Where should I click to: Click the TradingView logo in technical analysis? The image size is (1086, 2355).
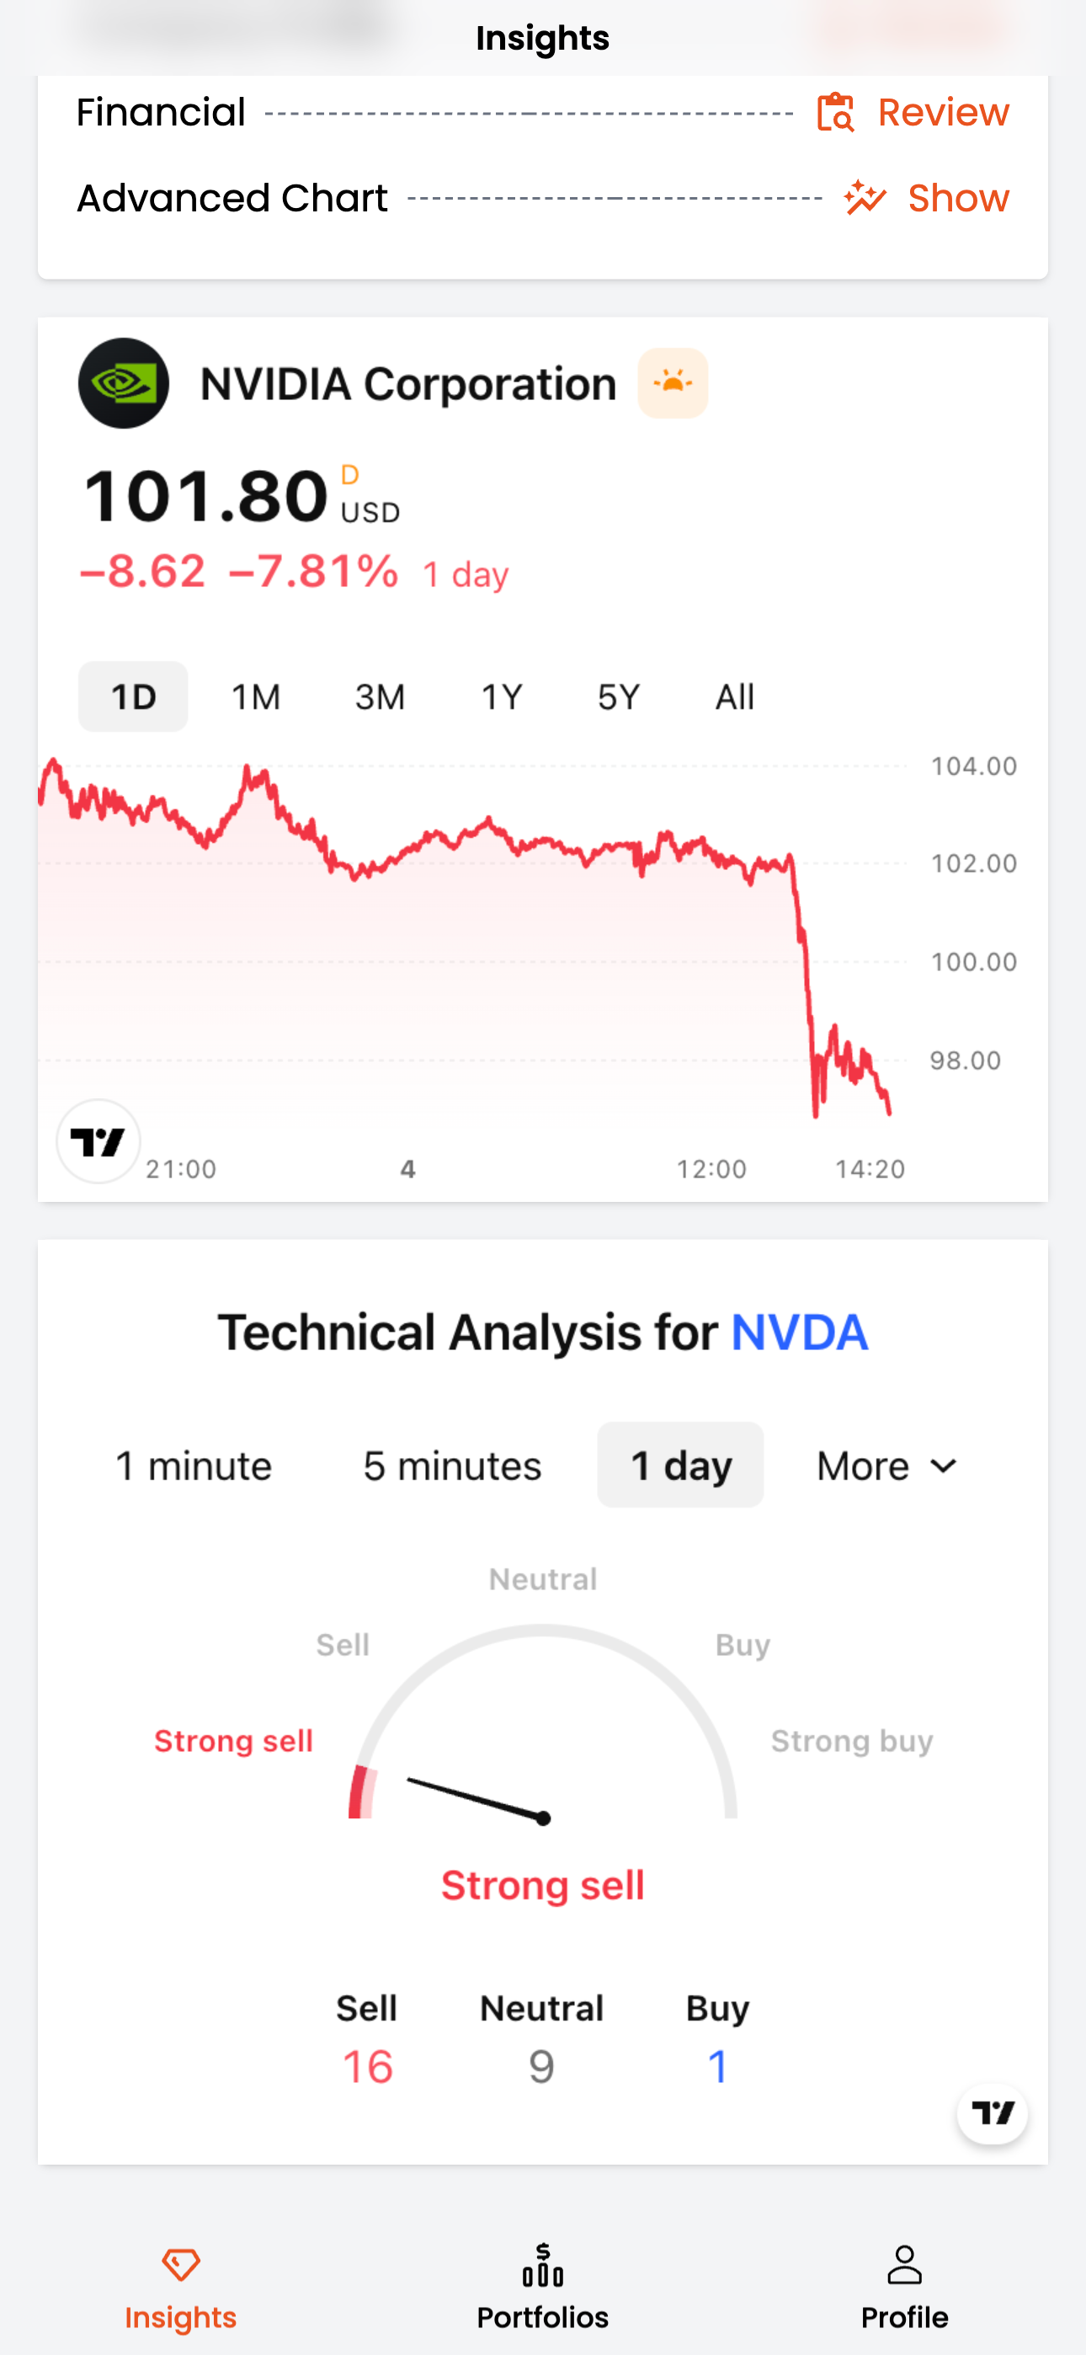992,2112
